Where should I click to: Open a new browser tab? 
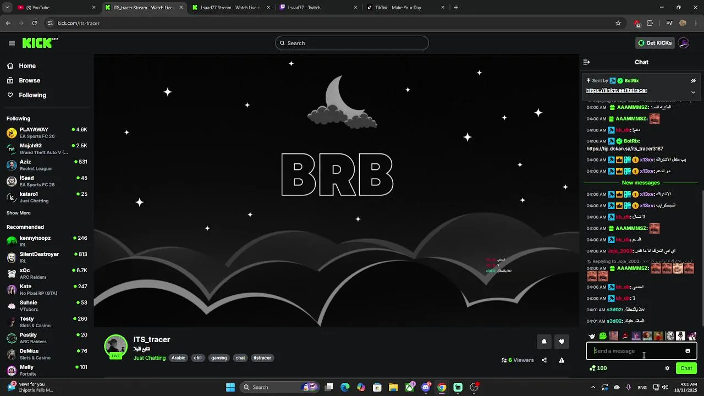[456, 8]
